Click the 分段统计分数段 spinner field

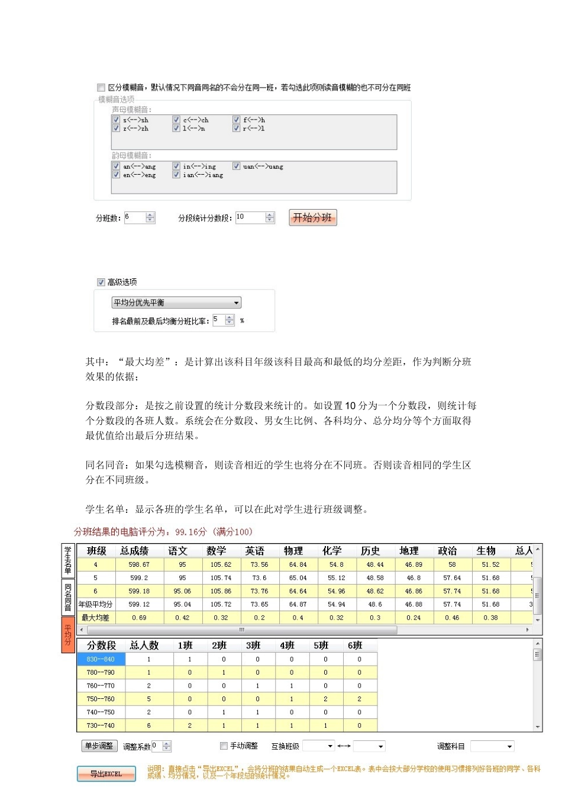pyautogui.click(x=256, y=217)
